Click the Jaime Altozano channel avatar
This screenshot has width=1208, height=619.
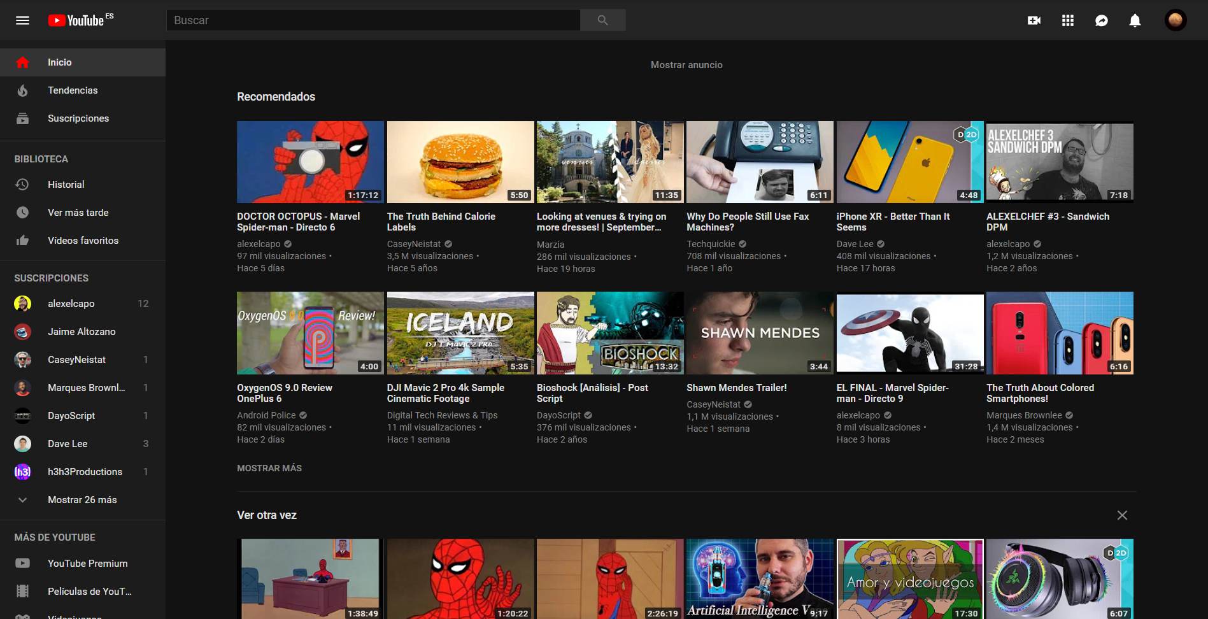pos(22,332)
